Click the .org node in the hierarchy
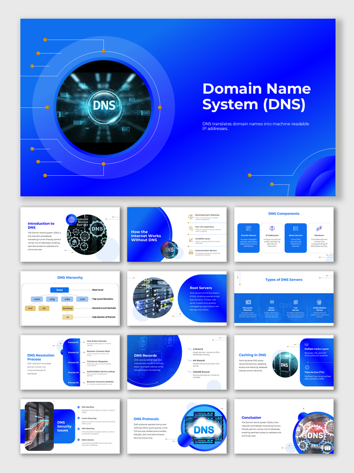Screen dimensions: 354x473 [52, 299]
